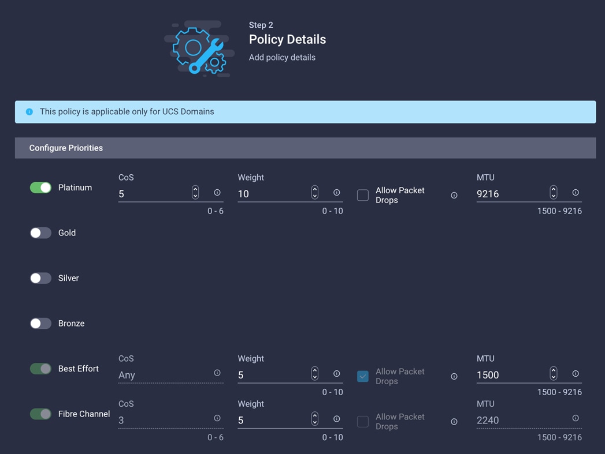This screenshot has height=454, width=605.
Task: Click the Gold label text
Action: 67,233
